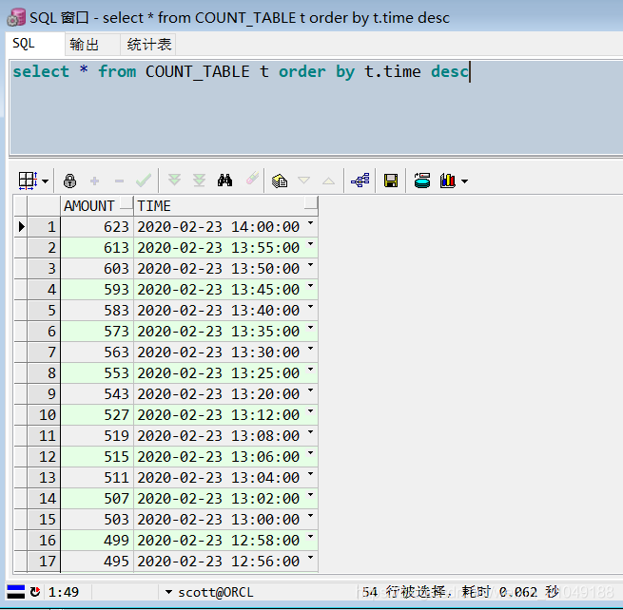The image size is (623, 610).
Task: Click amount cell 623
Action: pyautogui.click(x=97, y=227)
